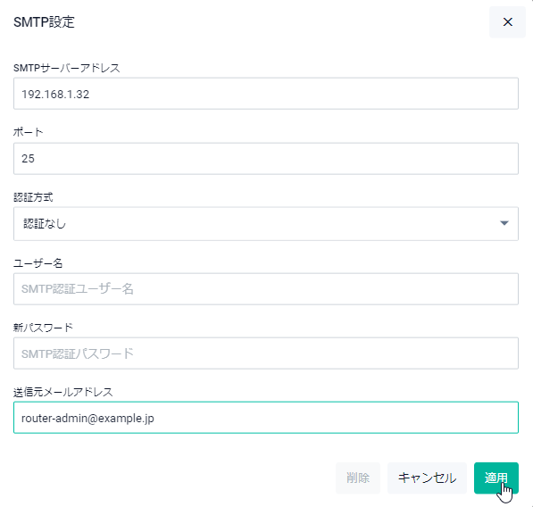Close the SMTP設定 dialog with X
This screenshot has width=533, height=507.
pos(507,22)
